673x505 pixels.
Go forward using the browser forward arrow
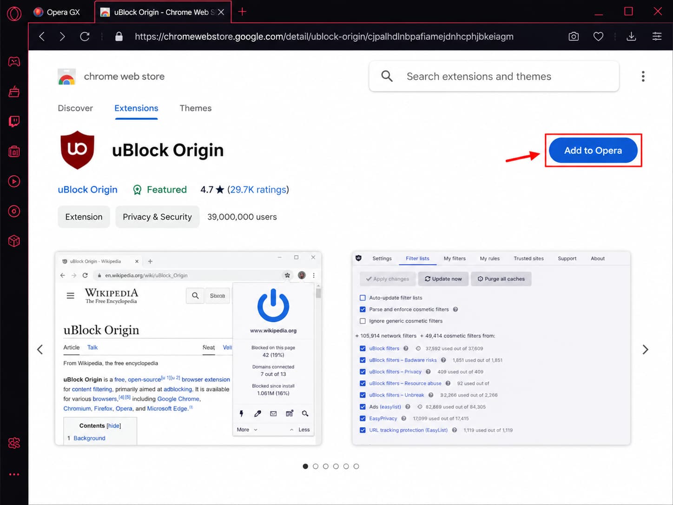tap(62, 36)
